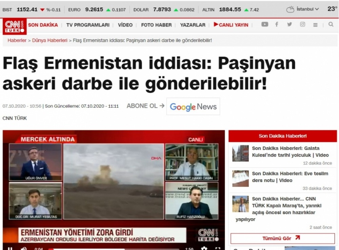Go to CANLI YAYIN live stream
The height and width of the screenshot is (250, 339).
(231, 25)
